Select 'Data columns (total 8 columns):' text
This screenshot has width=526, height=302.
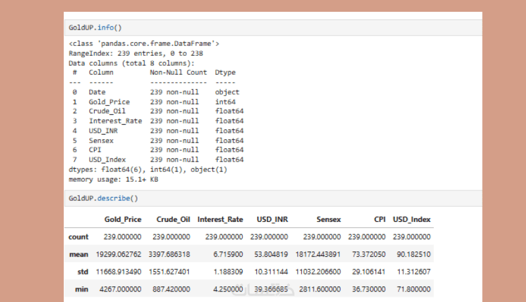tap(131, 63)
